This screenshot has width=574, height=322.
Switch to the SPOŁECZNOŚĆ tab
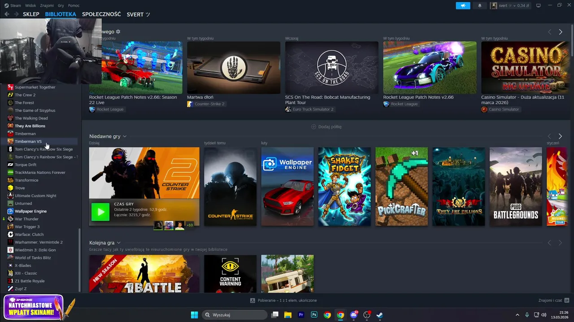click(x=101, y=14)
